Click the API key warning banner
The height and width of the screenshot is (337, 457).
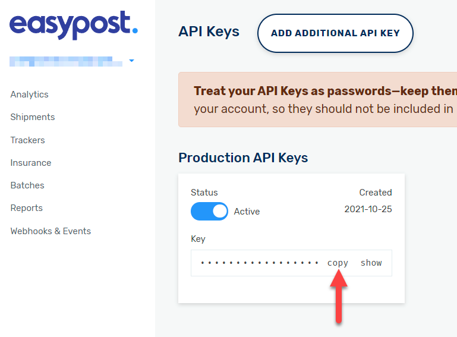coord(318,100)
